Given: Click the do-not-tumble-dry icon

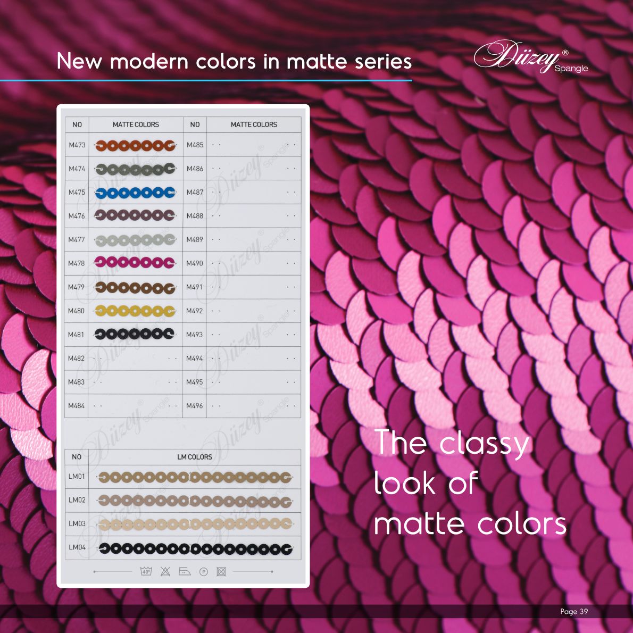Looking at the screenshot, I should point(221,571).
